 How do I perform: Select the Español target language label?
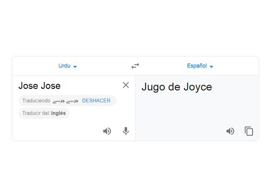click(196, 66)
